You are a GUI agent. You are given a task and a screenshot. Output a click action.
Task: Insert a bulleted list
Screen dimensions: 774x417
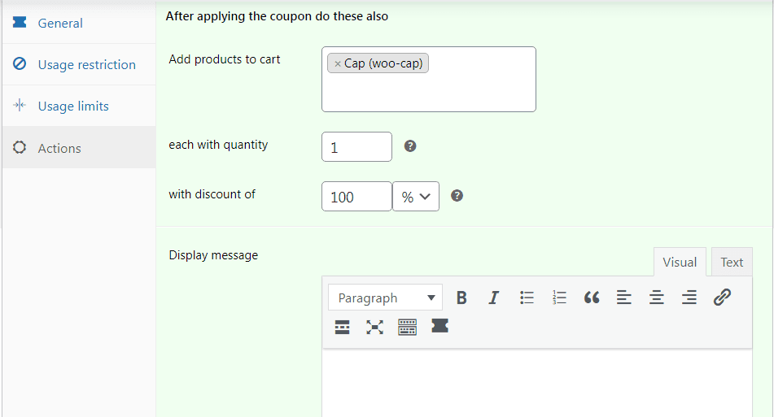click(x=527, y=298)
